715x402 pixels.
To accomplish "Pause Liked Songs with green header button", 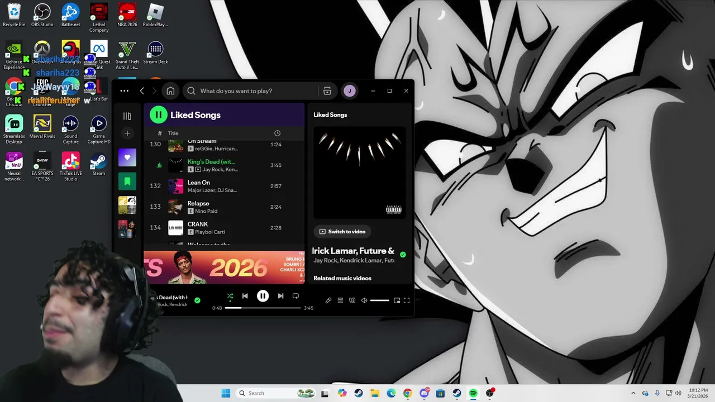I will [x=159, y=115].
